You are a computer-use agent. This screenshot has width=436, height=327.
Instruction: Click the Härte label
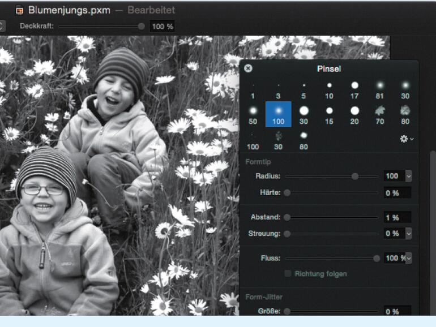[x=270, y=192]
